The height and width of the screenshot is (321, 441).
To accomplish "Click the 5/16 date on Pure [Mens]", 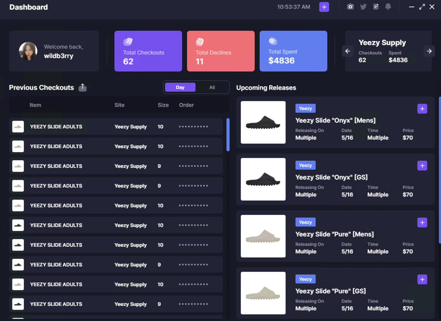I will [x=347, y=252].
